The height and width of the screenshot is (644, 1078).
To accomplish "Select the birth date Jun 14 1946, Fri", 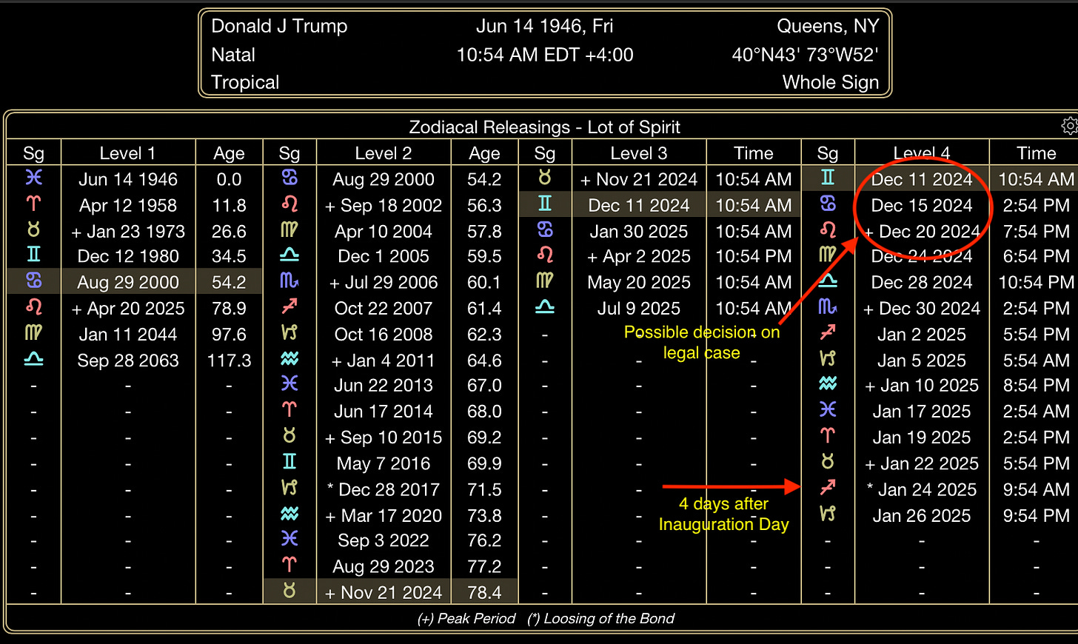I will [544, 26].
